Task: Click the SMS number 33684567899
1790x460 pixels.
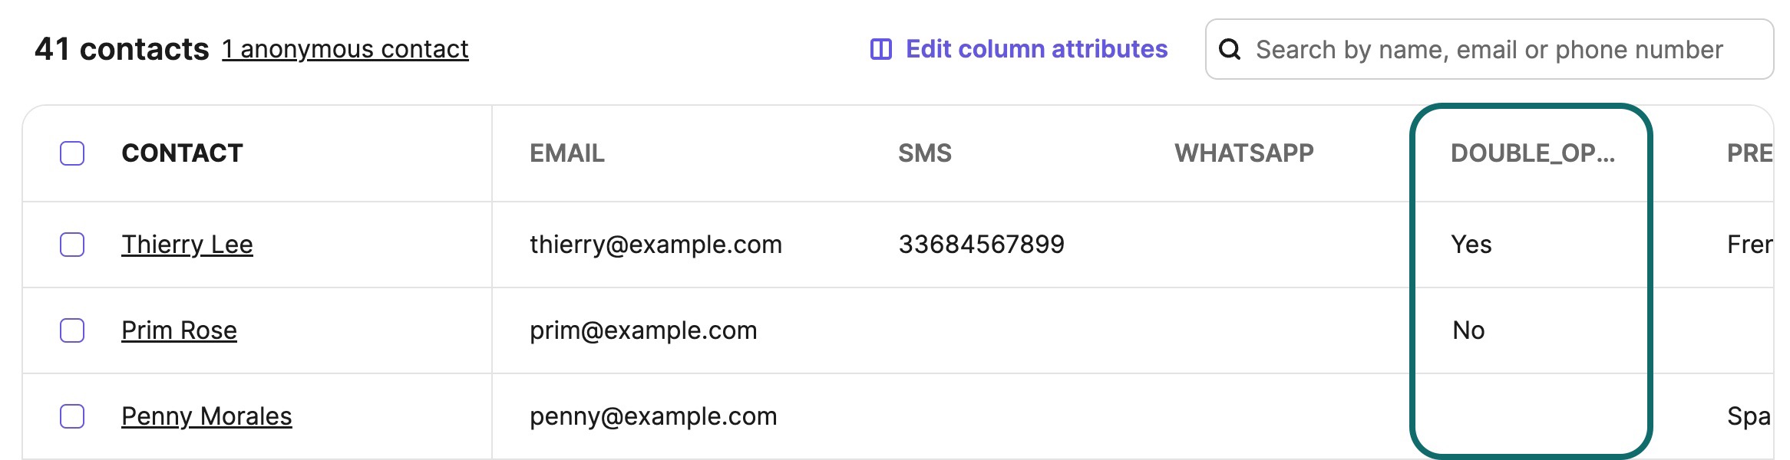Action: point(981,245)
